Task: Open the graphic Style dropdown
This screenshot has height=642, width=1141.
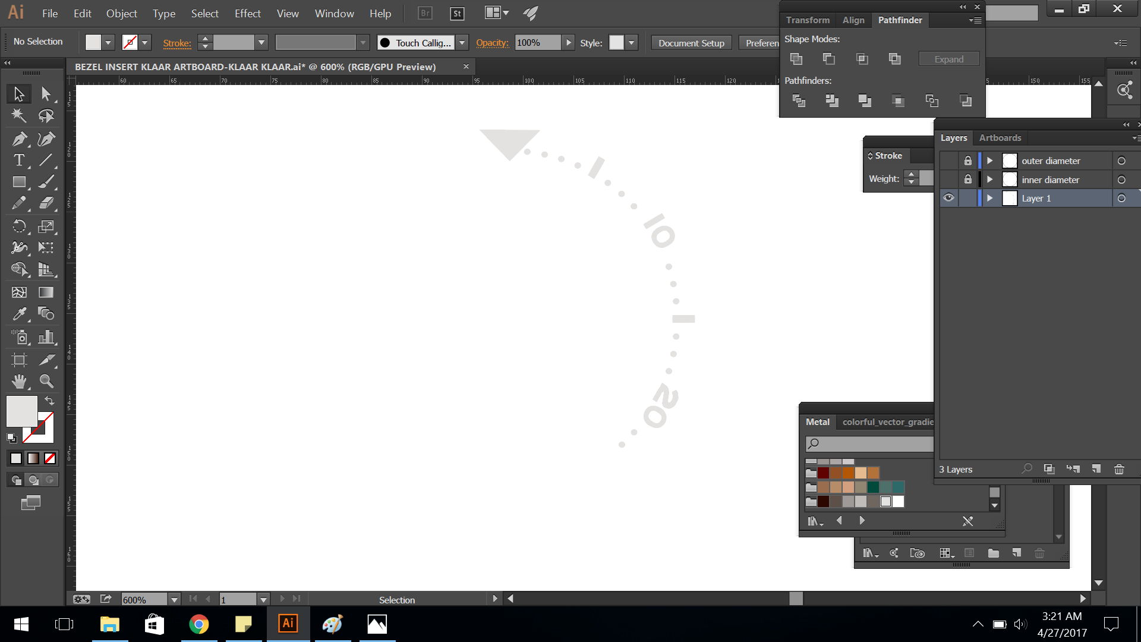Action: pos(632,43)
